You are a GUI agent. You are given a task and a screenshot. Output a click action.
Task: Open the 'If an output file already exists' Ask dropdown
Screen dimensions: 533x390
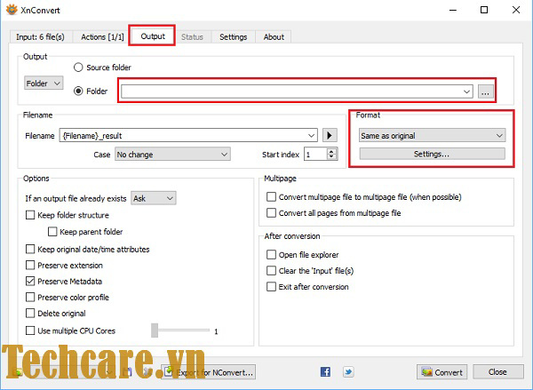[x=154, y=198]
